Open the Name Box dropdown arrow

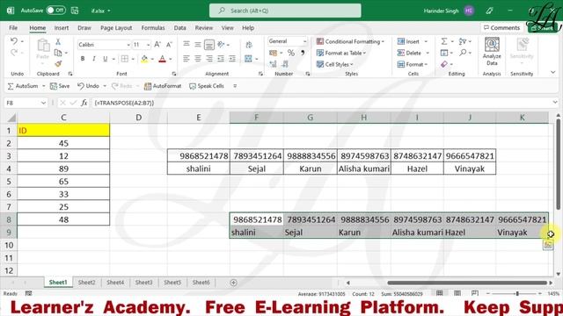coord(43,103)
